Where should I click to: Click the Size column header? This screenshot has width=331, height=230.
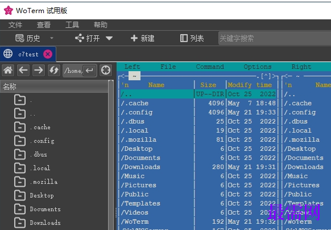208,85
